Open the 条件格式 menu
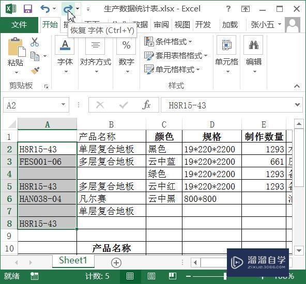This screenshot has width=306, height=284. (x=168, y=41)
